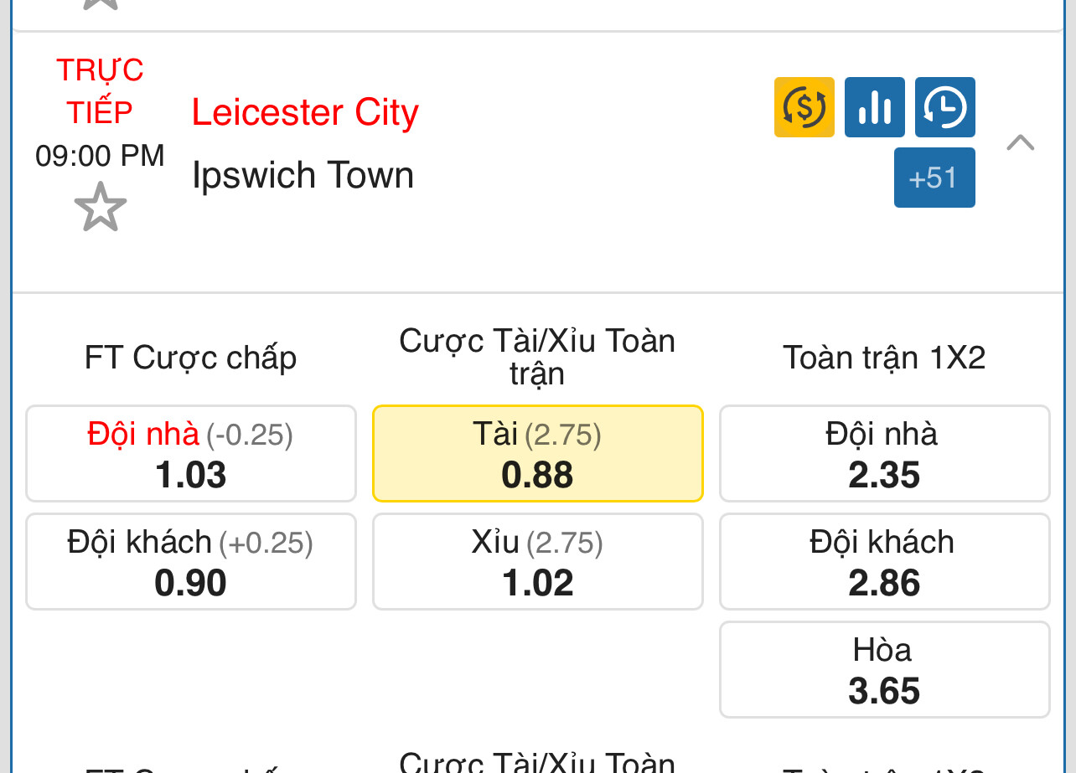1076x773 pixels.
Task: Pick 1X2 Đội nhà odds 2.35
Action: (885, 454)
